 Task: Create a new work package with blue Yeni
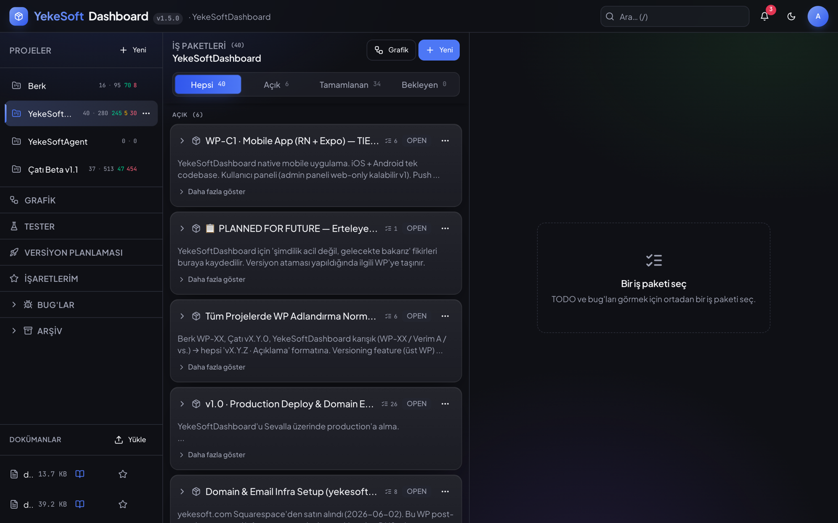tap(439, 50)
